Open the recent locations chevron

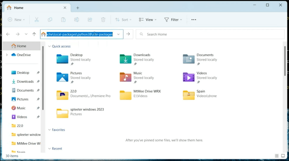click(x=26, y=34)
